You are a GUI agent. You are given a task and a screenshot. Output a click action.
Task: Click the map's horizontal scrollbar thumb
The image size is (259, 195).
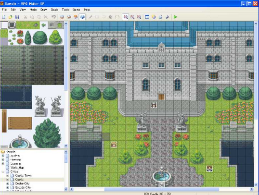coord(162,189)
